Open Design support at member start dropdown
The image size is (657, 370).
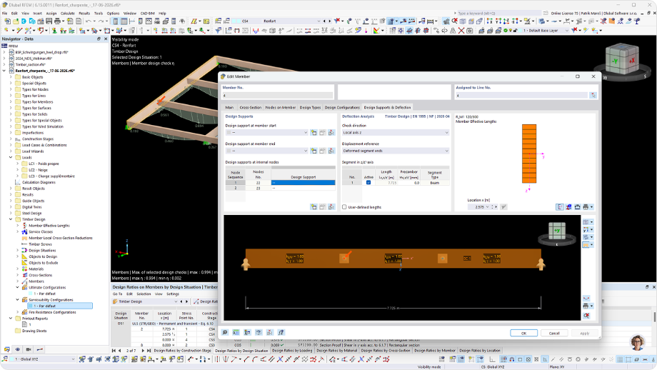click(306, 132)
